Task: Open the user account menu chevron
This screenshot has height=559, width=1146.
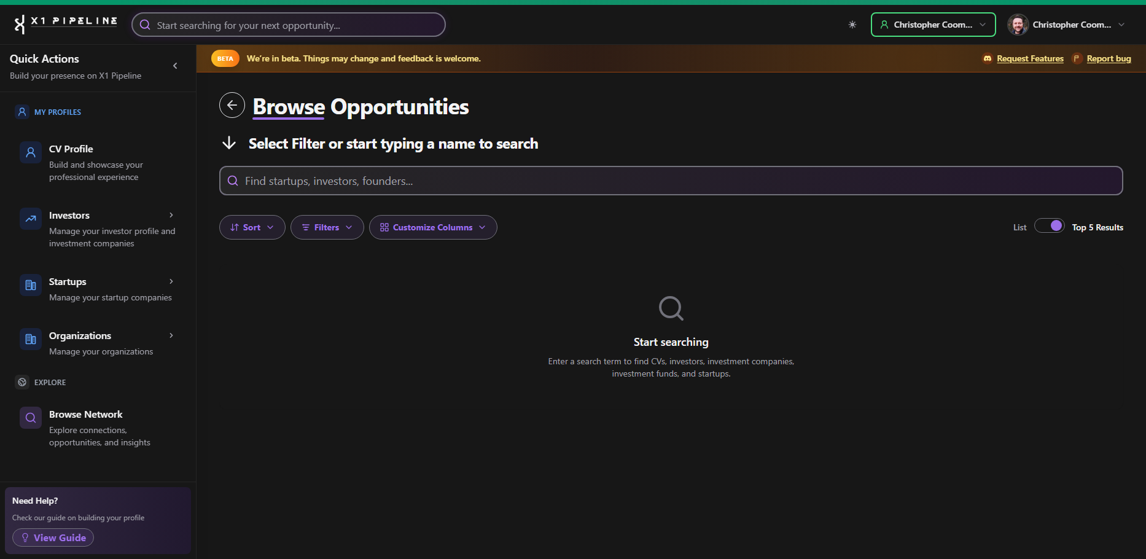Action: click(x=1121, y=25)
